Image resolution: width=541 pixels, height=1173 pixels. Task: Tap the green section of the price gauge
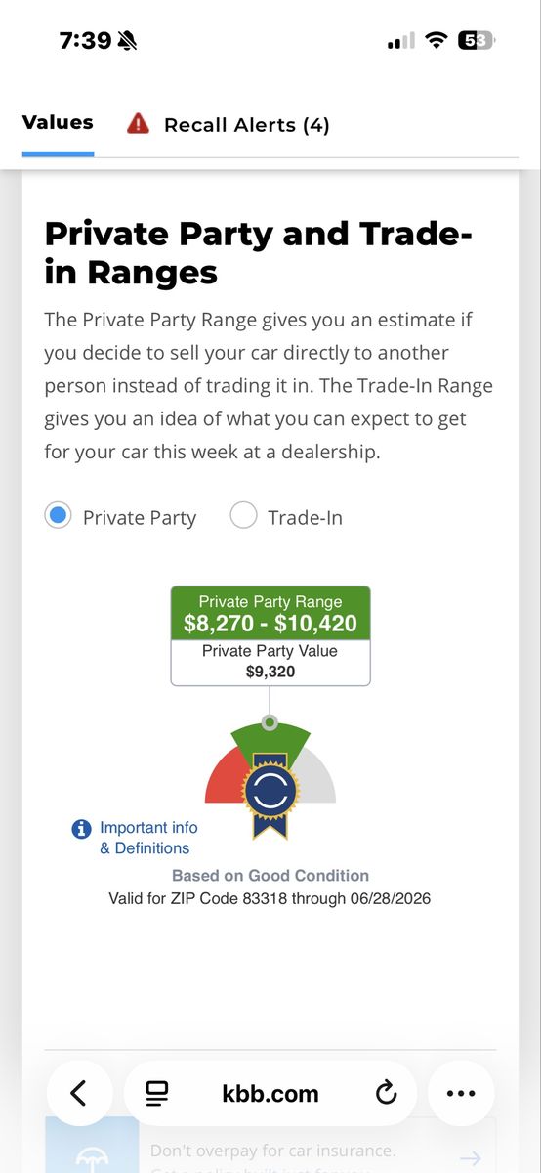270,740
